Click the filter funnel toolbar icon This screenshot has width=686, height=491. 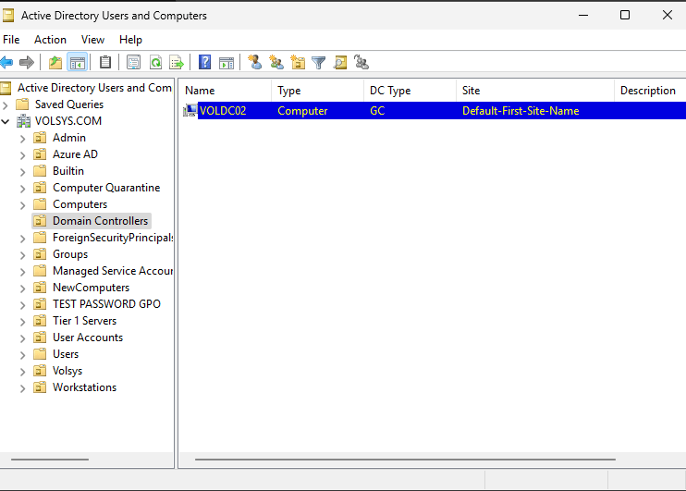tap(319, 63)
